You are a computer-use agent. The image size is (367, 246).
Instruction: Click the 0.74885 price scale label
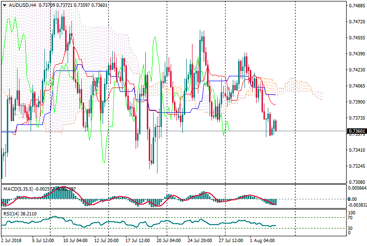tap(357, 6)
